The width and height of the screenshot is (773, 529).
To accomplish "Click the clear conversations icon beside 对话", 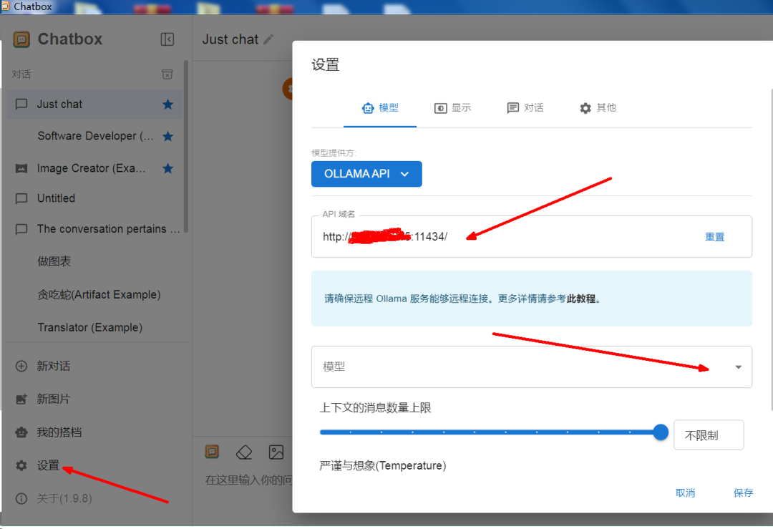I will (167, 74).
